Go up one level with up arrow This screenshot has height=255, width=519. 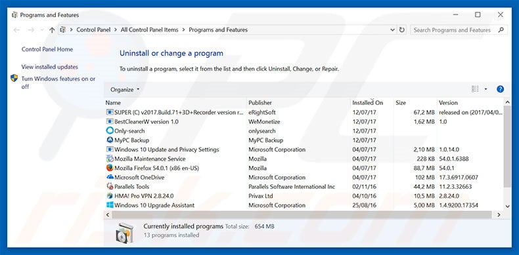pos(52,30)
